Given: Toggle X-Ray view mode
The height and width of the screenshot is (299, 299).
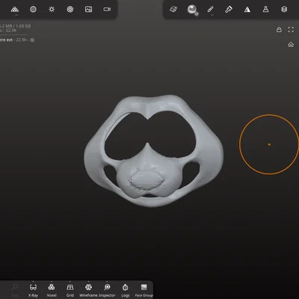Looking at the screenshot, I should pyautogui.click(x=33, y=290).
